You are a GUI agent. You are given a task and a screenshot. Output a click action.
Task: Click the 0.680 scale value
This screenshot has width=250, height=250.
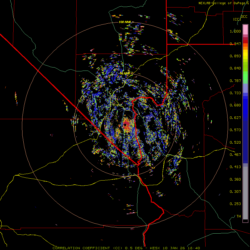[x=235, y=105]
